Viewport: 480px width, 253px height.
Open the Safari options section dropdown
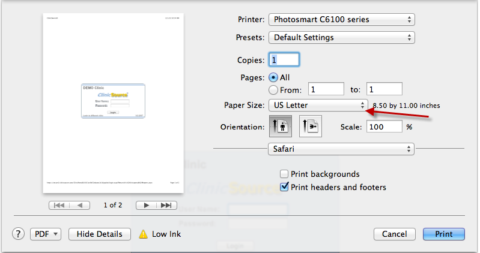[341, 148]
